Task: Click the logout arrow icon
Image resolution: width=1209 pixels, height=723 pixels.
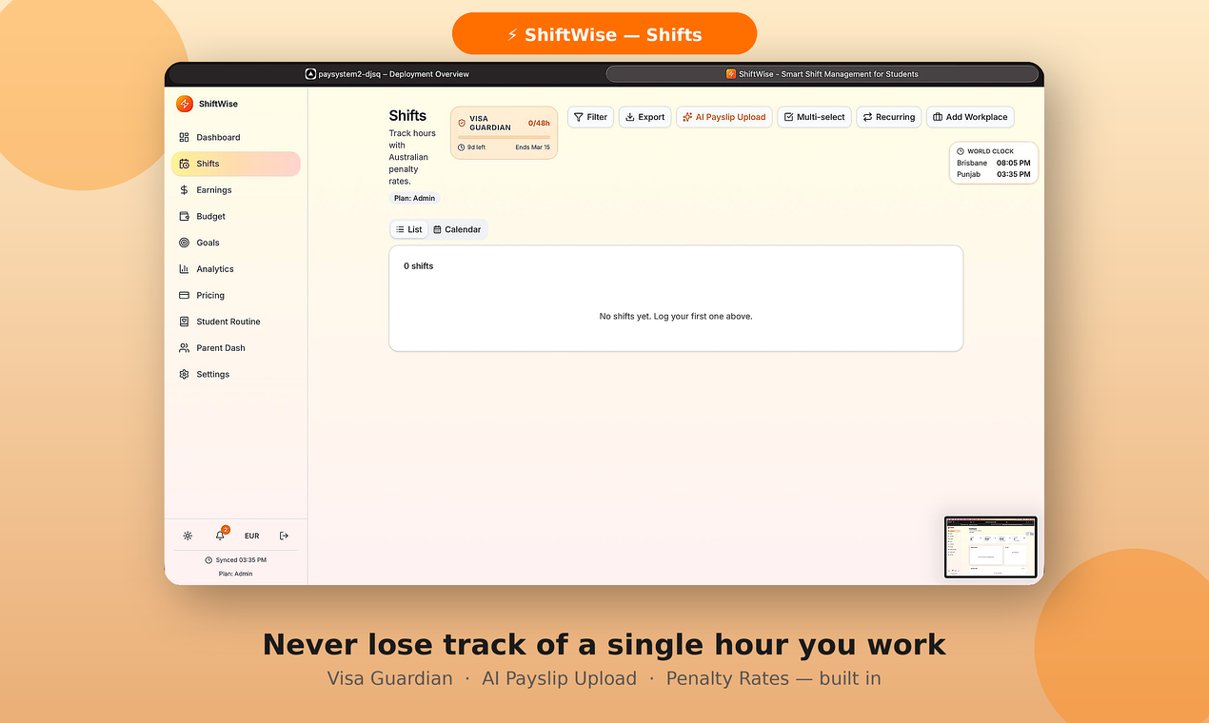Action: click(284, 536)
